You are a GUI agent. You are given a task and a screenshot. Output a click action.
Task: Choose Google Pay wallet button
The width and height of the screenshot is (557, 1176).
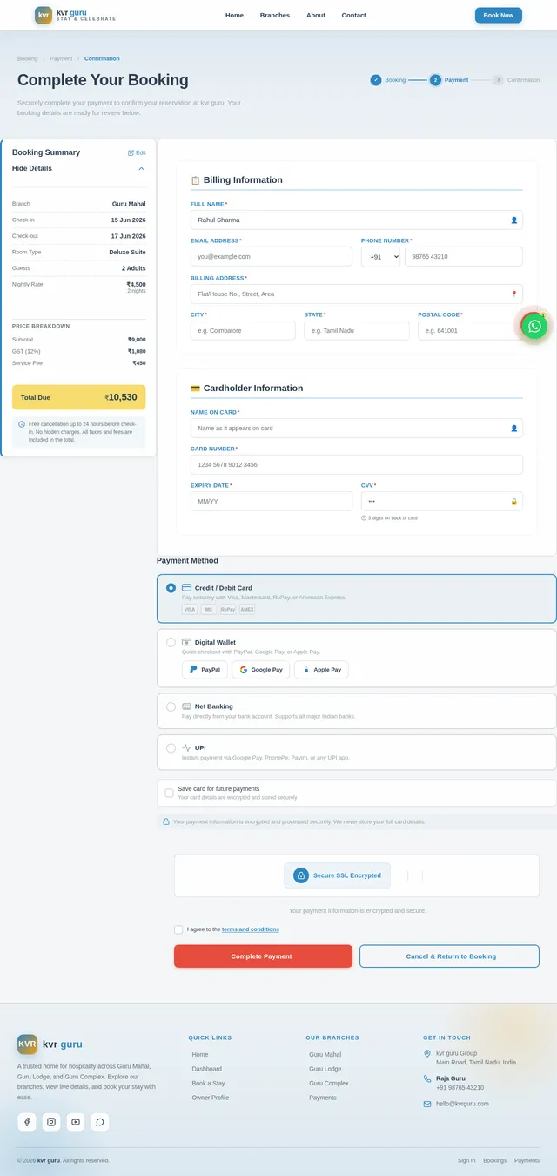click(260, 670)
